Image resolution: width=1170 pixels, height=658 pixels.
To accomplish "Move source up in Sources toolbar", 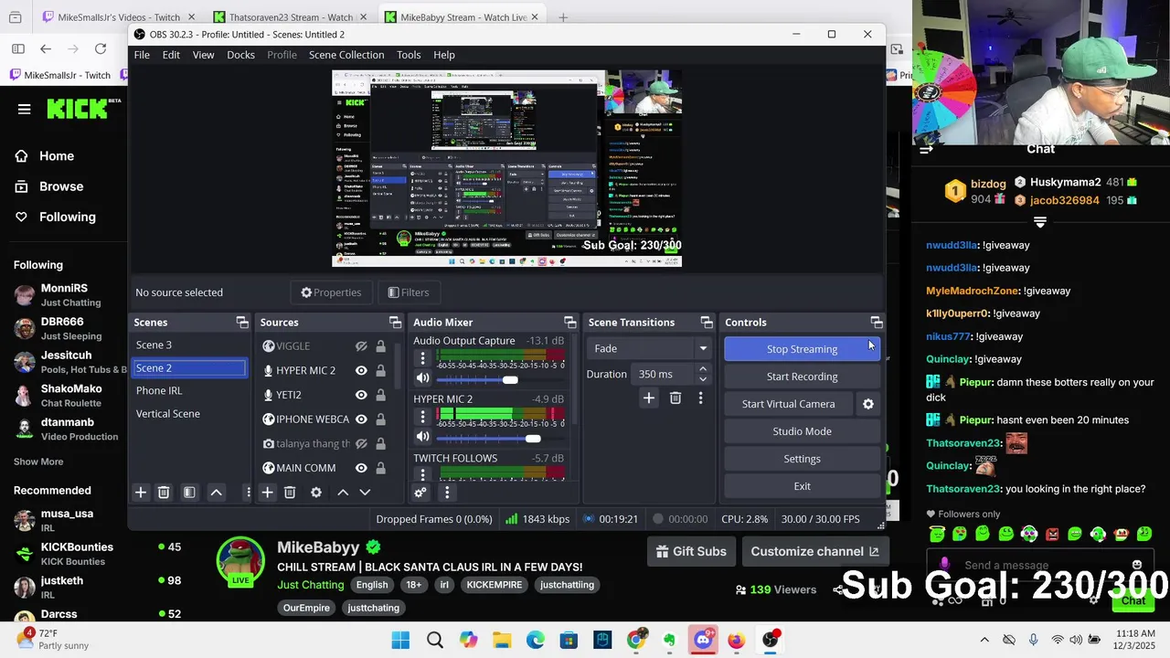I will point(343,493).
